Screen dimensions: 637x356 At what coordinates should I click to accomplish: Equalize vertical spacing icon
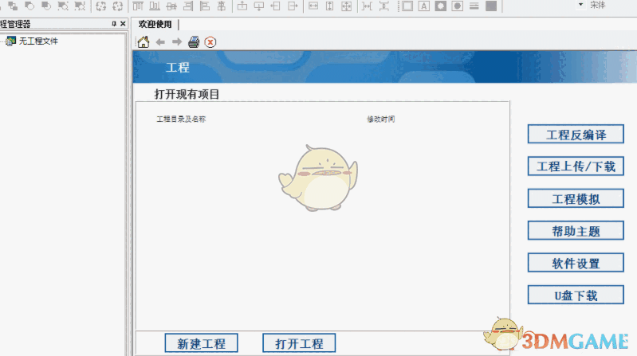pyautogui.click(x=384, y=6)
